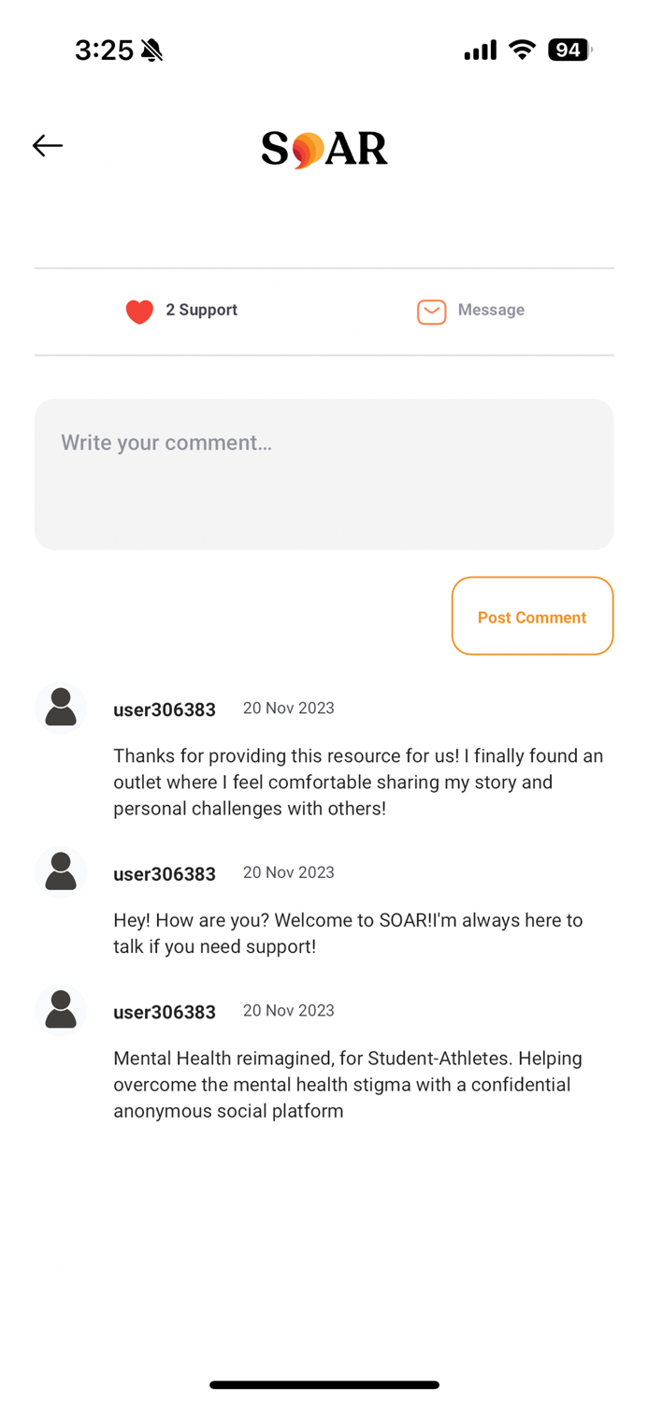Tap the comment input saying Write your comment
This screenshot has height=1404, width=648.
coord(324,473)
